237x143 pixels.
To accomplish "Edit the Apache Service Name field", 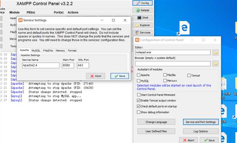I will tap(41, 65).
